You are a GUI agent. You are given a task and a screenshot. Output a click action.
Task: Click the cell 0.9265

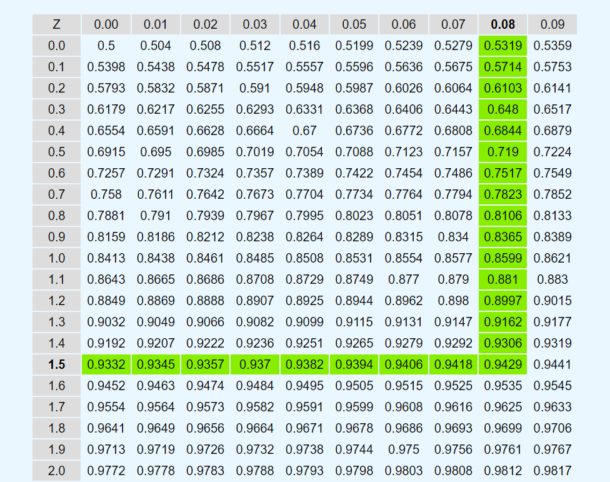(354, 343)
